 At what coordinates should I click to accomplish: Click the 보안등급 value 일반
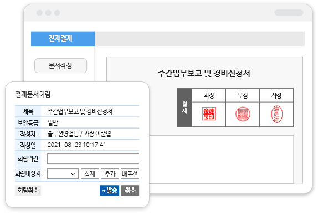(53, 122)
